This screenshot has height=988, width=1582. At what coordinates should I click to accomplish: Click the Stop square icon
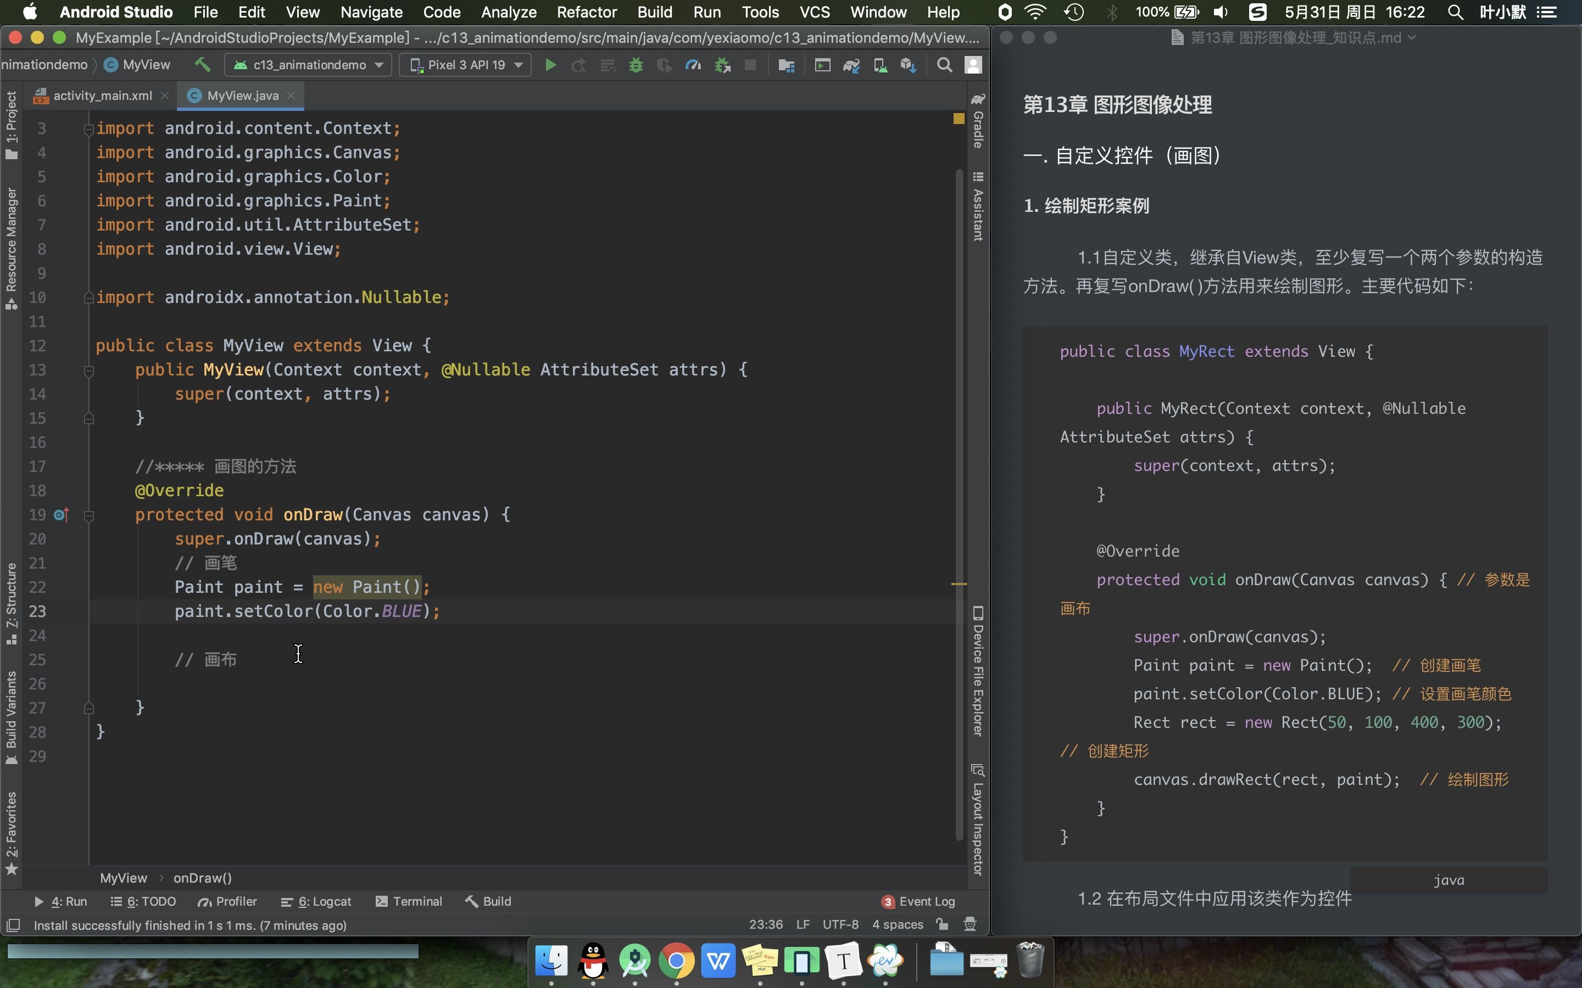coord(750,65)
